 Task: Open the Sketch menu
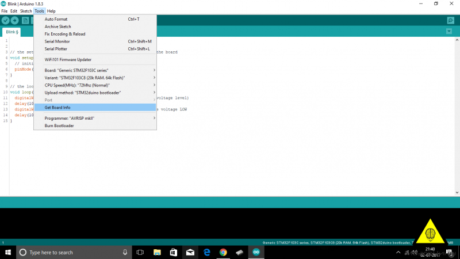click(x=26, y=11)
